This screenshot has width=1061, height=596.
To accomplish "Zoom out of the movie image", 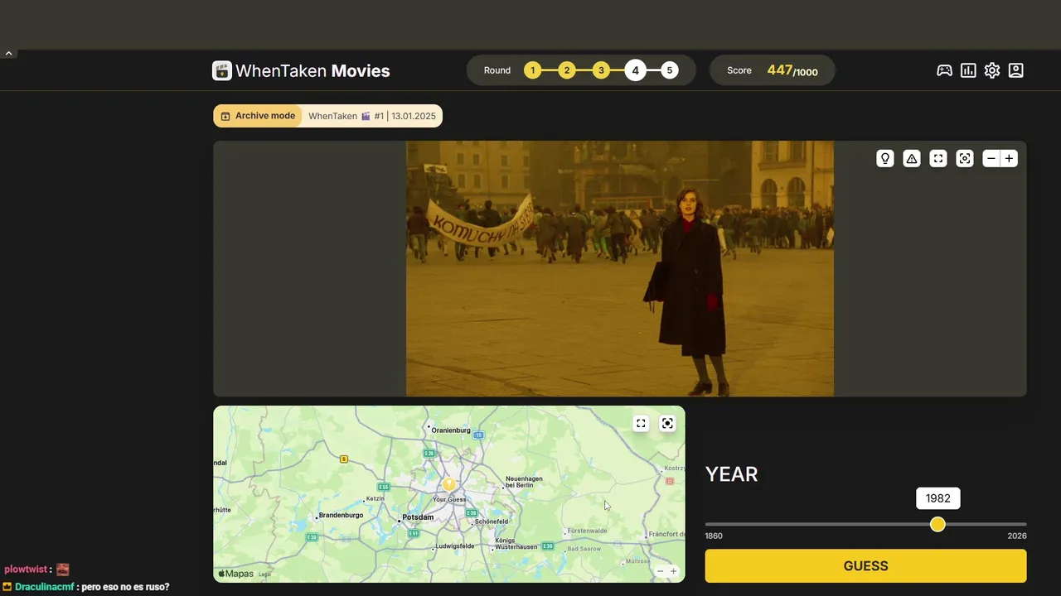I will (x=991, y=158).
